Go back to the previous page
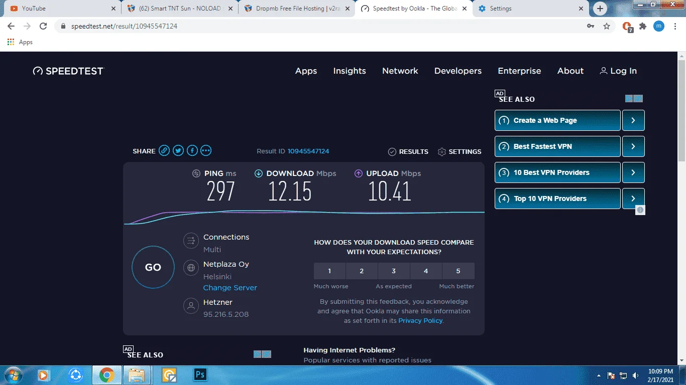This screenshot has height=385, width=686. 11,26
